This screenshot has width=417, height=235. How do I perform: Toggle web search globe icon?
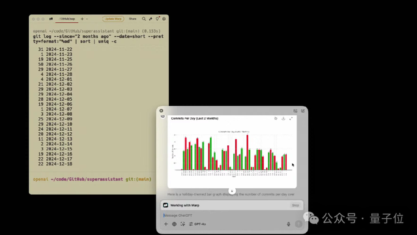pos(174,224)
